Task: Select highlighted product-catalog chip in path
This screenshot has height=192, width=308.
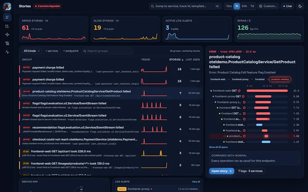Action: pyautogui.click(x=280, y=79)
